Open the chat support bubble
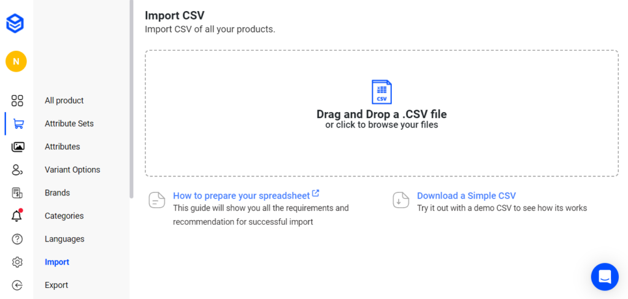 tap(605, 277)
